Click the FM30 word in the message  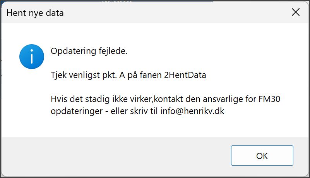(x=269, y=99)
